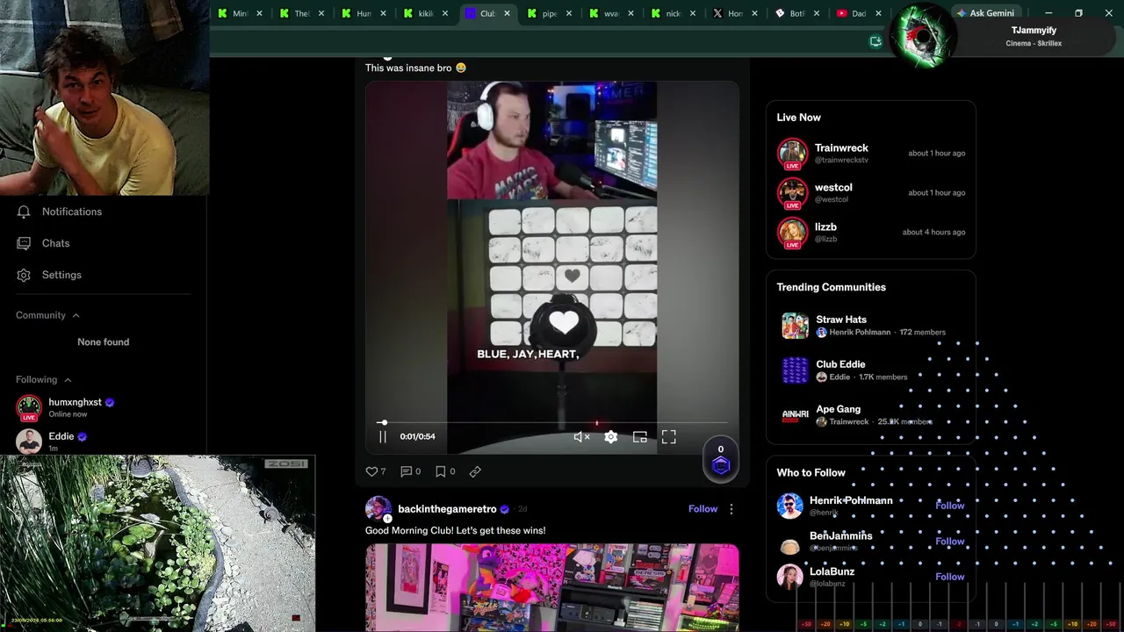Open the Chats page link
This screenshot has width=1124, height=632.
click(55, 243)
